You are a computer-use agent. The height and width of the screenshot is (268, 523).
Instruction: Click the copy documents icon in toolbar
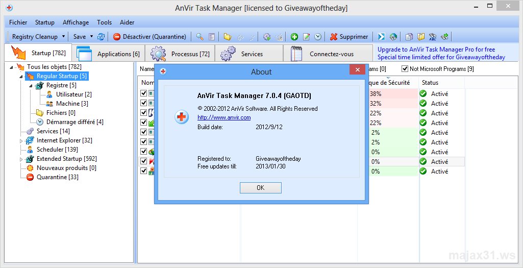tap(409, 37)
